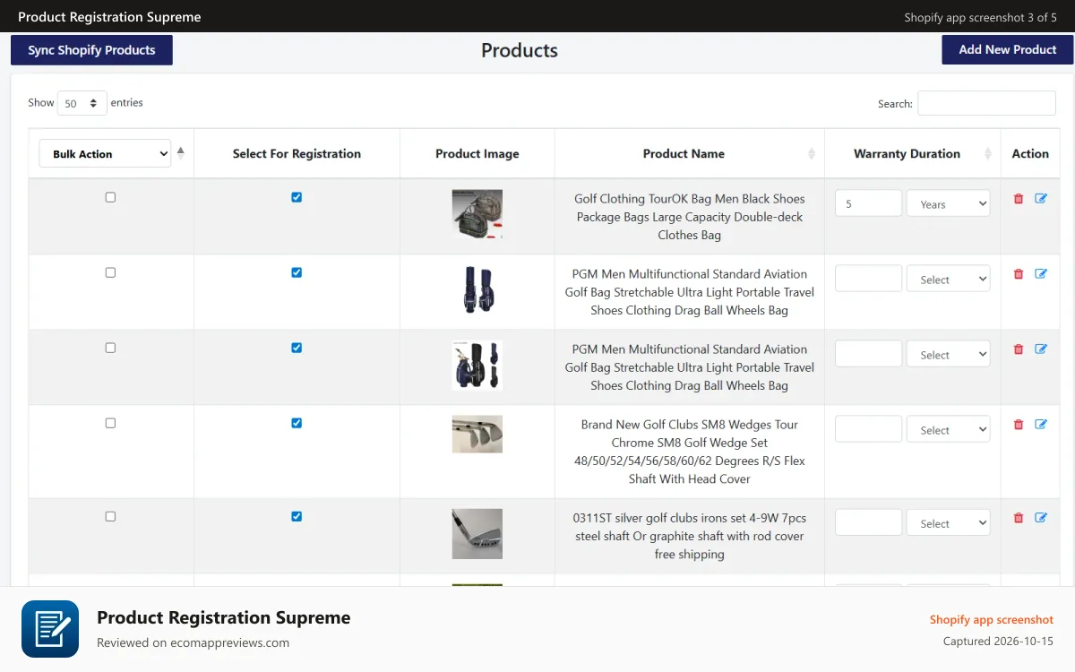The image size is (1075, 672).
Task: Click warranty duration field for Brand New Golf Clubs
Action: click(x=868, y=429)
